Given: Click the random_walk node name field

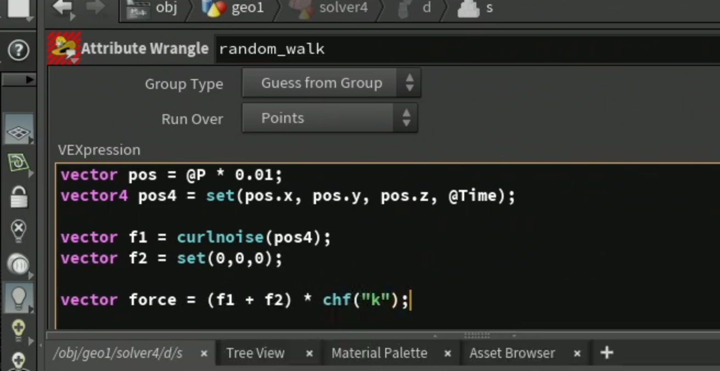Looking at the screenshot, I should click(467, 49).
